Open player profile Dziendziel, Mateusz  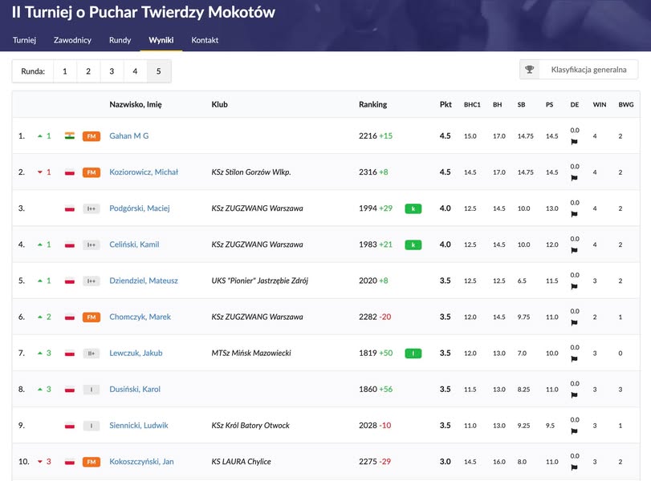click(144, 281)
